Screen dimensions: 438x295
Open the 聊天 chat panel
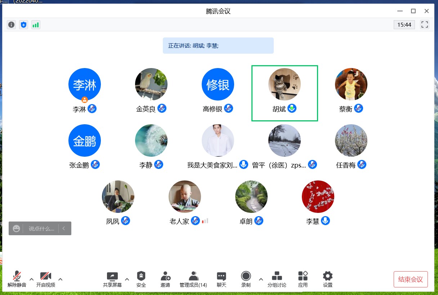[x=222, y=279]
